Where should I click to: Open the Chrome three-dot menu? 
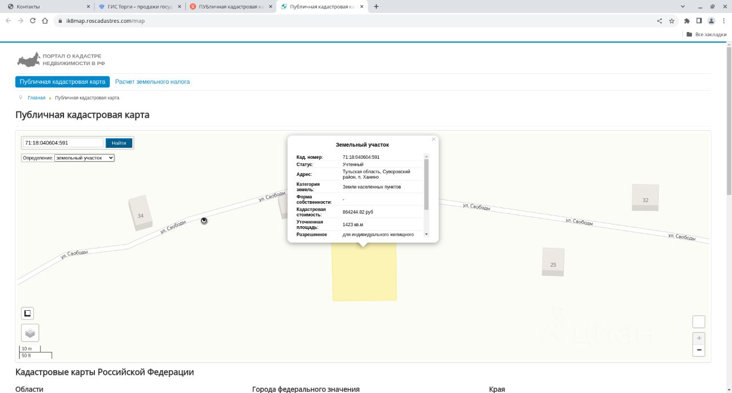coord(724,21)
